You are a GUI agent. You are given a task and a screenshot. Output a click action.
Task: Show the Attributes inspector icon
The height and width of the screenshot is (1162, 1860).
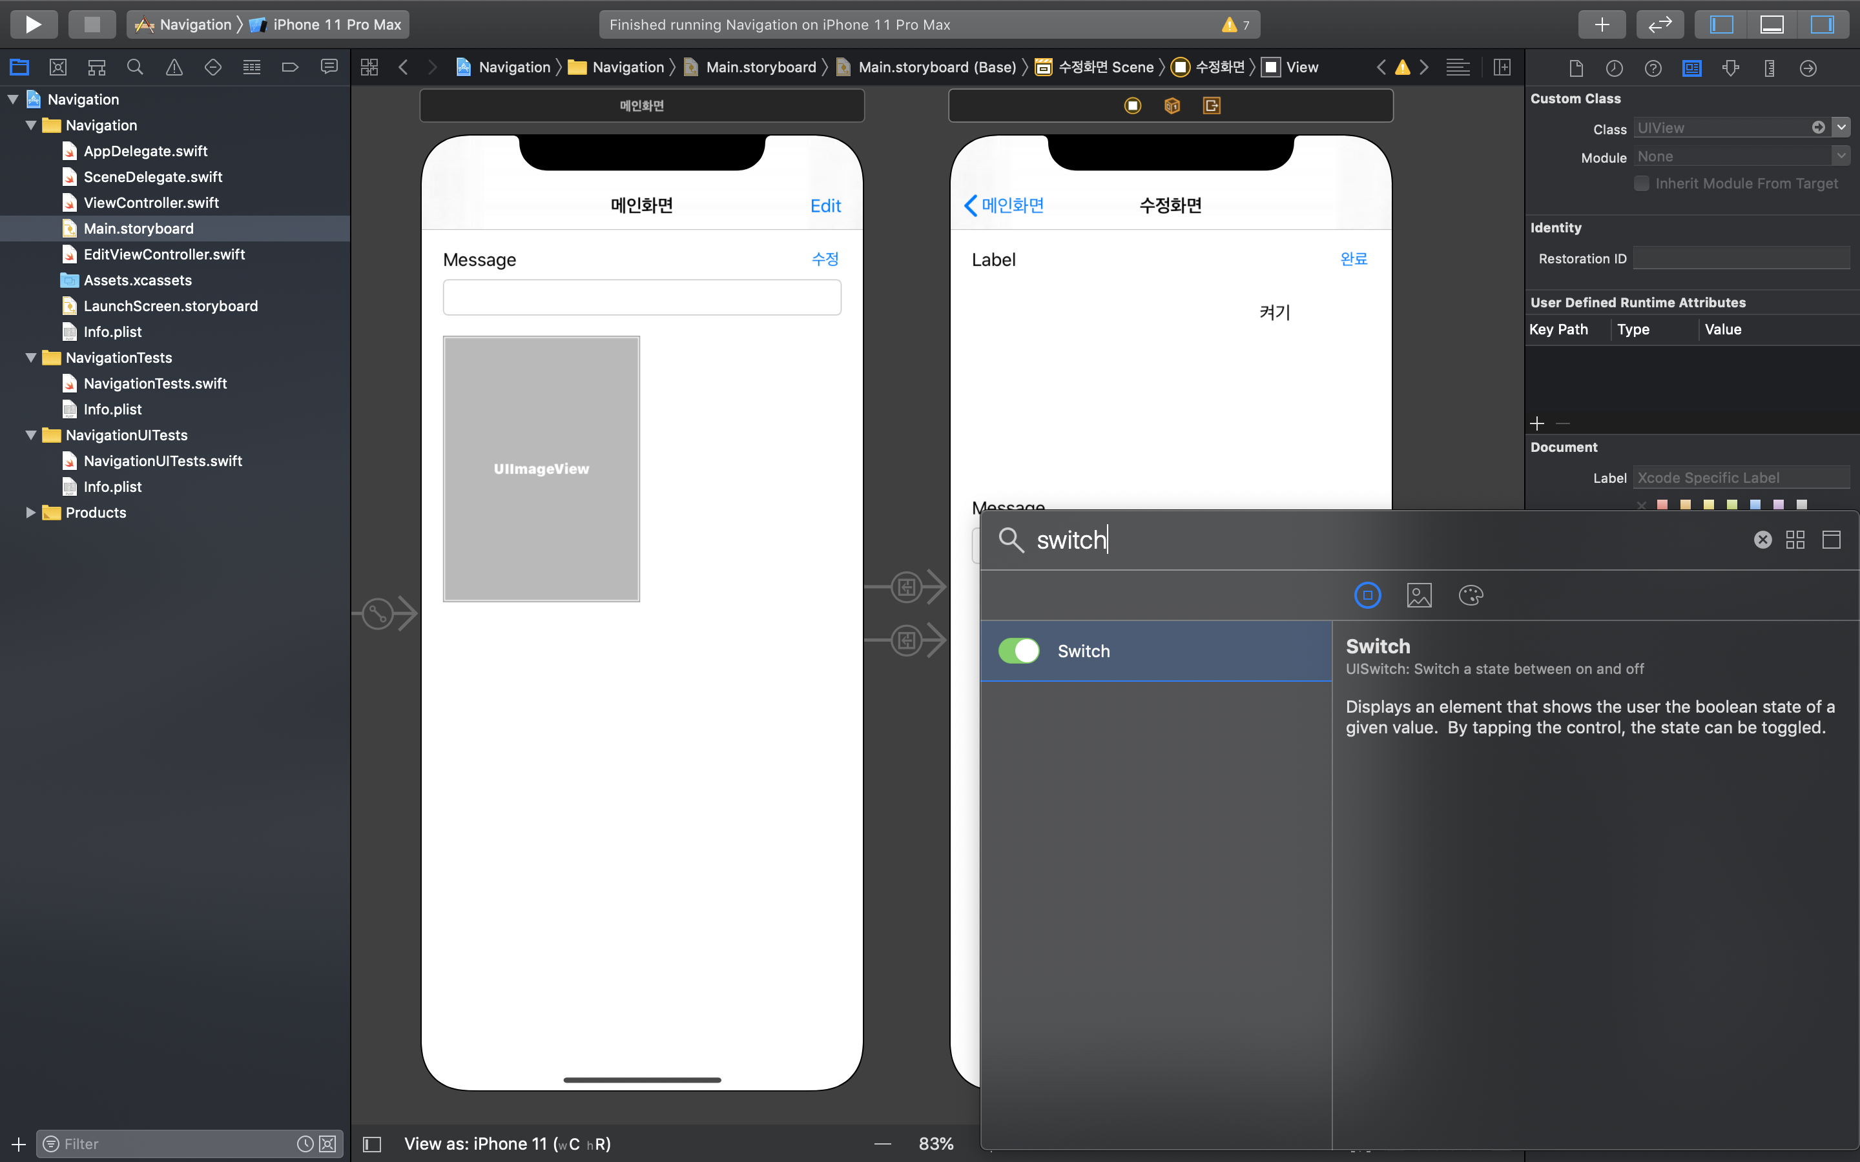pos(1731,68)
